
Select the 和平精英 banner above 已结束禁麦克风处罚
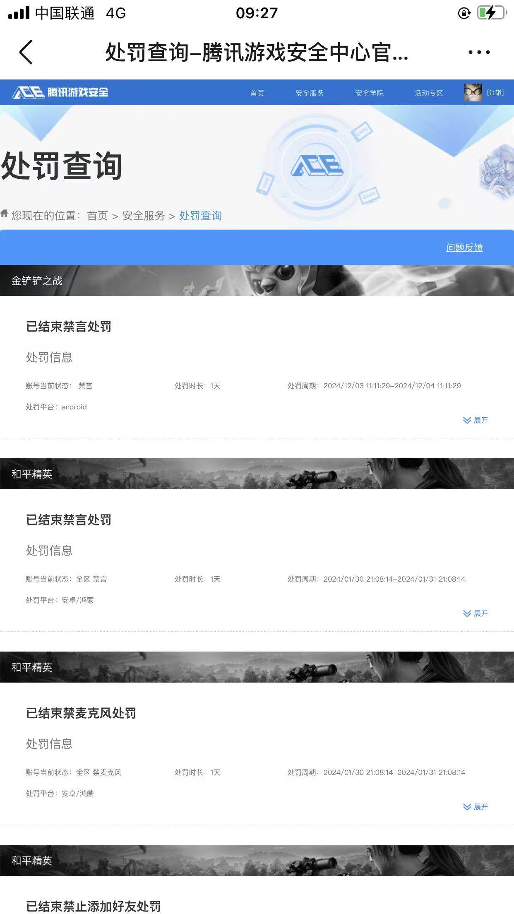tap(257, 667)
